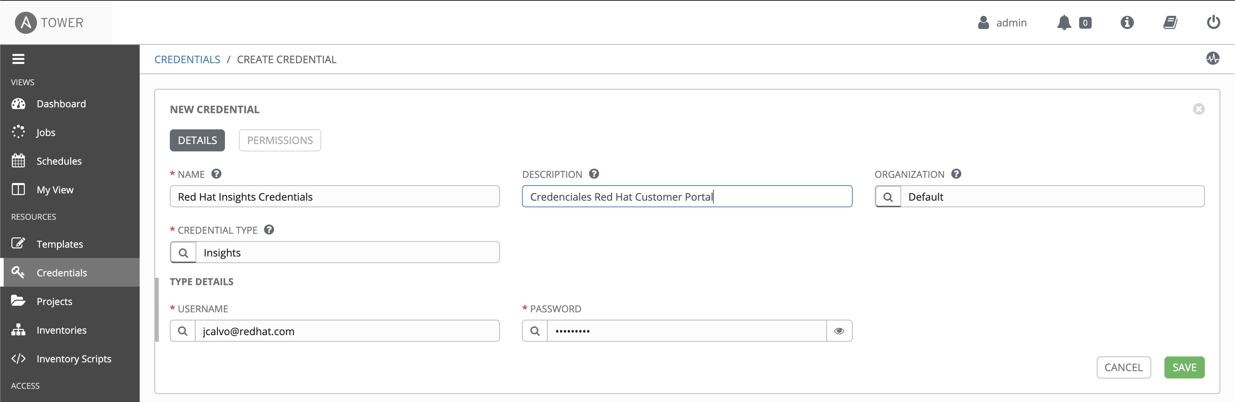Switch to the Details tab
The image size is (1235, 402).
coord(197,140)
